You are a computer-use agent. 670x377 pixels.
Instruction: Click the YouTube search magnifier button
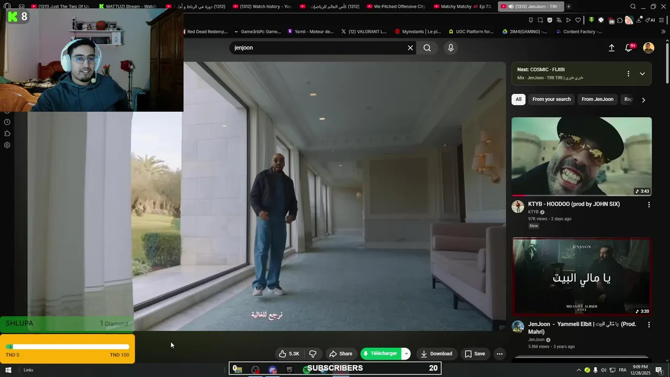point(427,48)
